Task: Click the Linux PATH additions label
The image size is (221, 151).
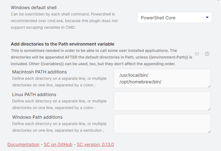Action: click(34, 95)
